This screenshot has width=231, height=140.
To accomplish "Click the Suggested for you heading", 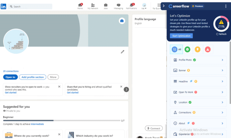I will 16,107.
